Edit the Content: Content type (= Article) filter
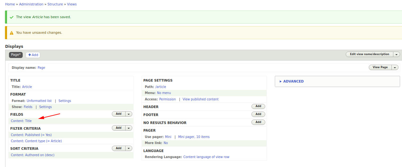402x167 pixels. pos(36,141)
